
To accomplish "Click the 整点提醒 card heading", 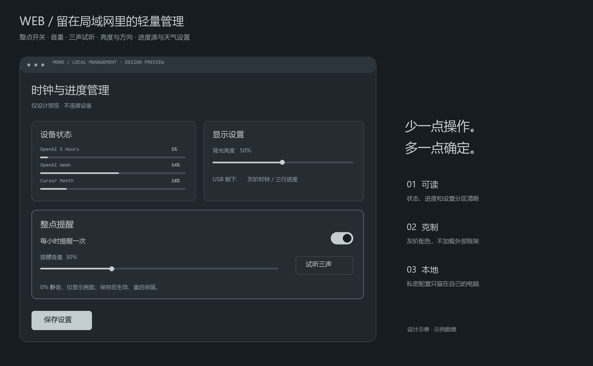I will pyautogui.click(x=57, y=224).
